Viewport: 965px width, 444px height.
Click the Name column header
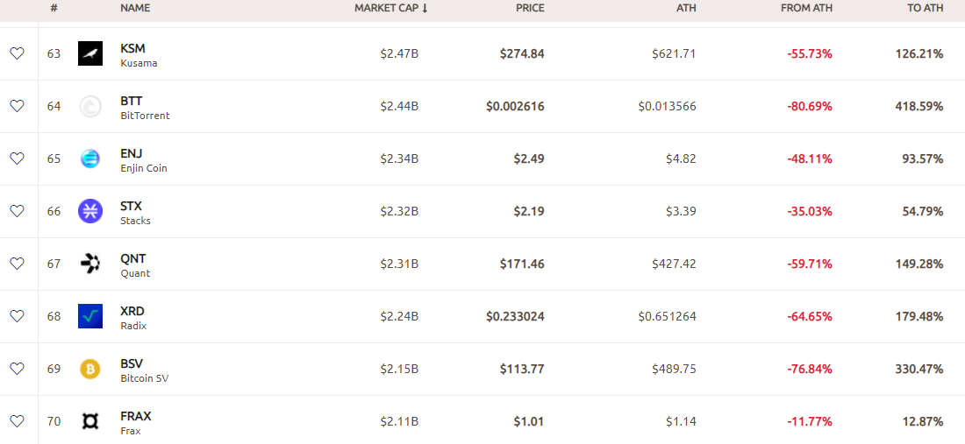click(135, 8)
